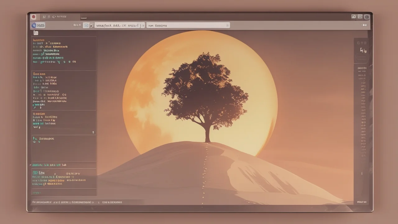Click the light blue icon left of address field
This screenshot has width=398, height=224.
86,26
